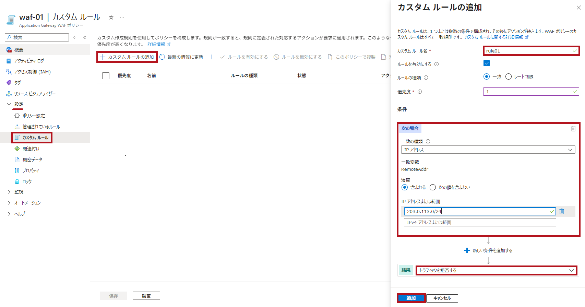Select all rules with header checkbox
Image resolution: width=585 pixels, height=307 pixels.
pos(106,76)
